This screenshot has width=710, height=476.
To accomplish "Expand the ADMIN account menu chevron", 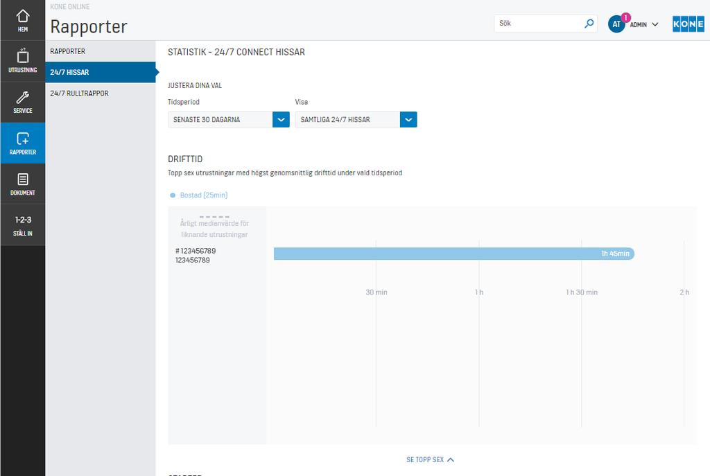I will click(655, 24).
